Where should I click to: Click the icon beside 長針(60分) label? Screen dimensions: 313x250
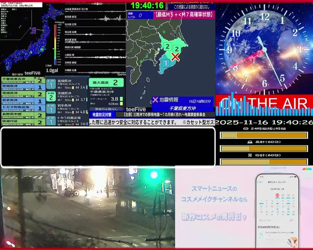click(250, 142)
